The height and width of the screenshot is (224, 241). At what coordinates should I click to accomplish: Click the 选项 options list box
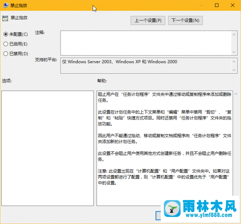tap(47, 148)
